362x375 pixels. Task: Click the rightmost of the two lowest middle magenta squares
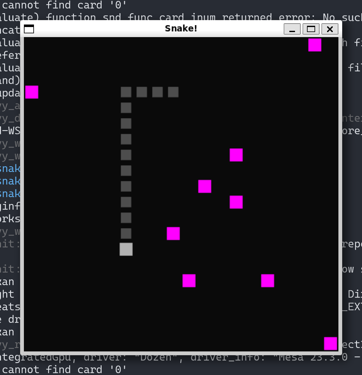268,281
